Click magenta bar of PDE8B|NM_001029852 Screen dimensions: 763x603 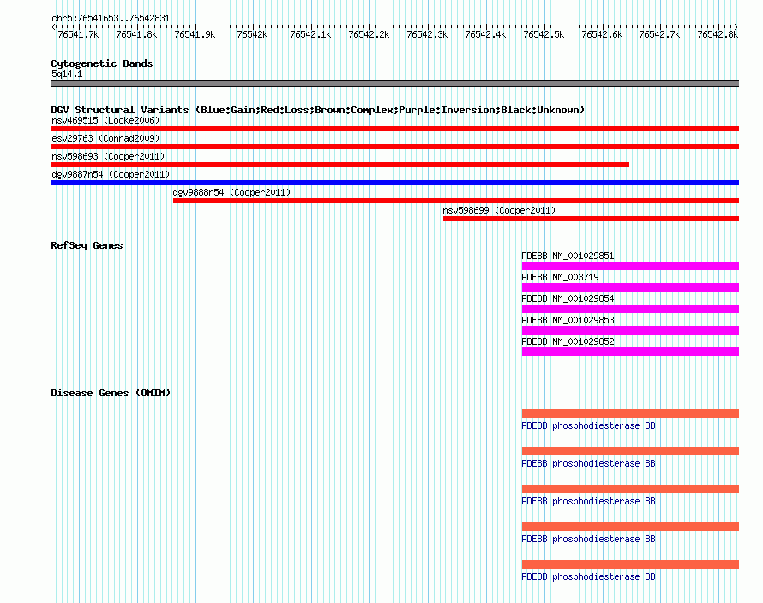(x=630, y=352)
